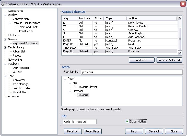
Task: Select Networking preferences page
Action: tap(15, 60)
